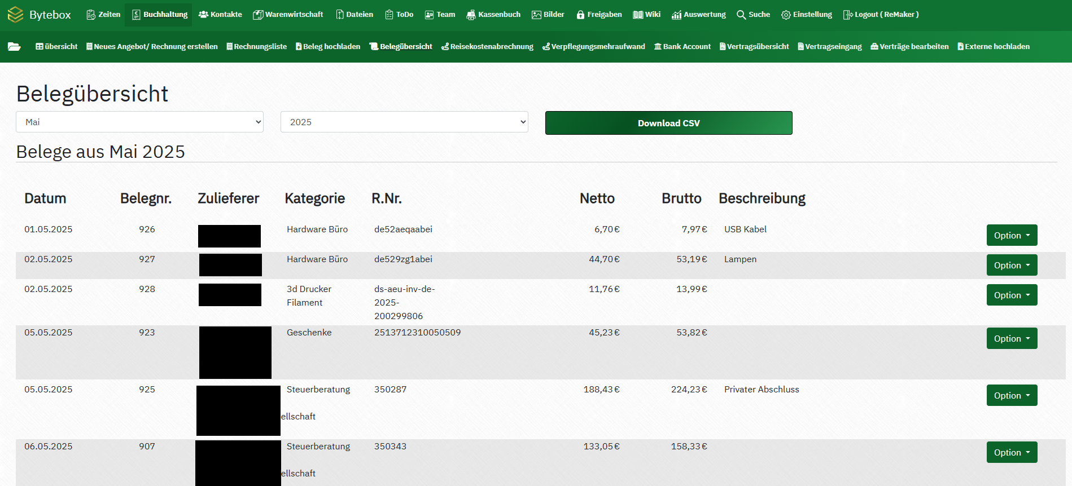Click the Bilder image icon
The width and height of the screenshot is (1072, 486).
[x=536, y=15]
